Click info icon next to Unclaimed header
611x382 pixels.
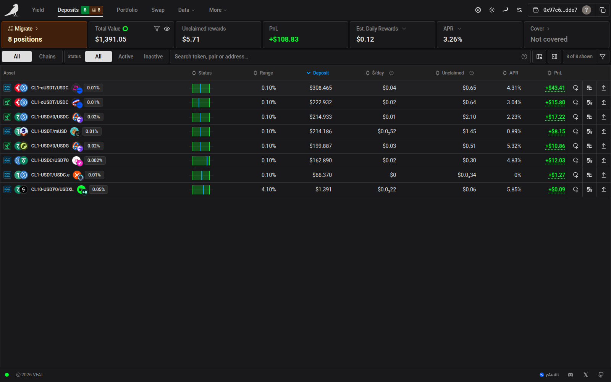point(472,73)
